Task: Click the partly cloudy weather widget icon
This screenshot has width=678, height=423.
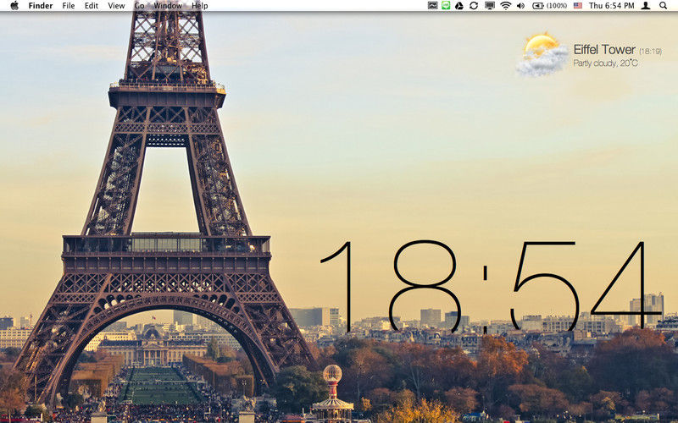Action: coord(542,55)
